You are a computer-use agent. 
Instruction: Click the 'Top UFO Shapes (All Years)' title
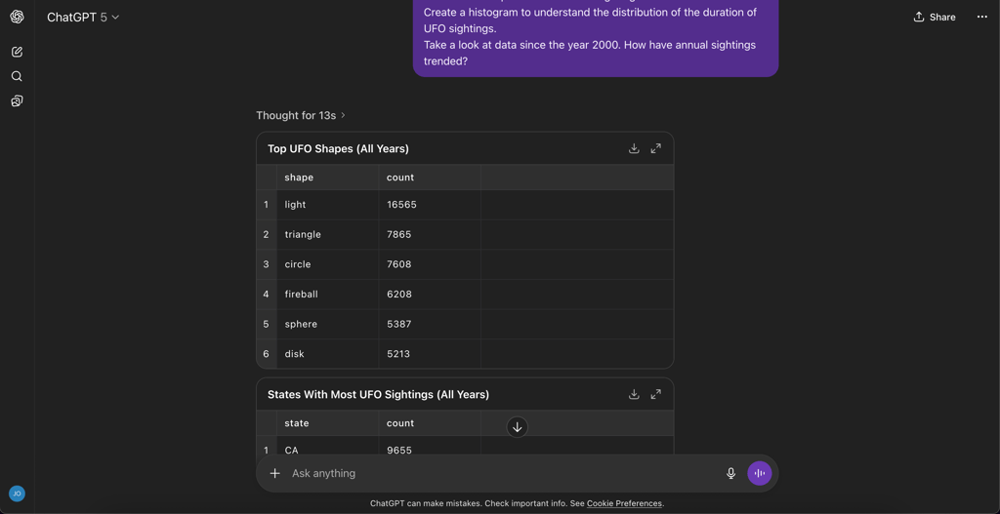point(338,148)
